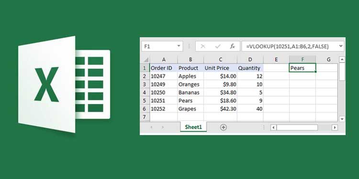Click the previous sheet navigation arrow
The width and height of the screenshot is (359, 179).
click(x=151, y=127)
